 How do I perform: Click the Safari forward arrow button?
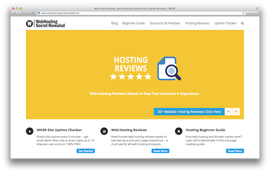(x=19, y=13)
